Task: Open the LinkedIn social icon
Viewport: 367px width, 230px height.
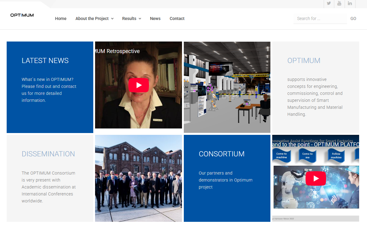Action: tap(350, 4)
